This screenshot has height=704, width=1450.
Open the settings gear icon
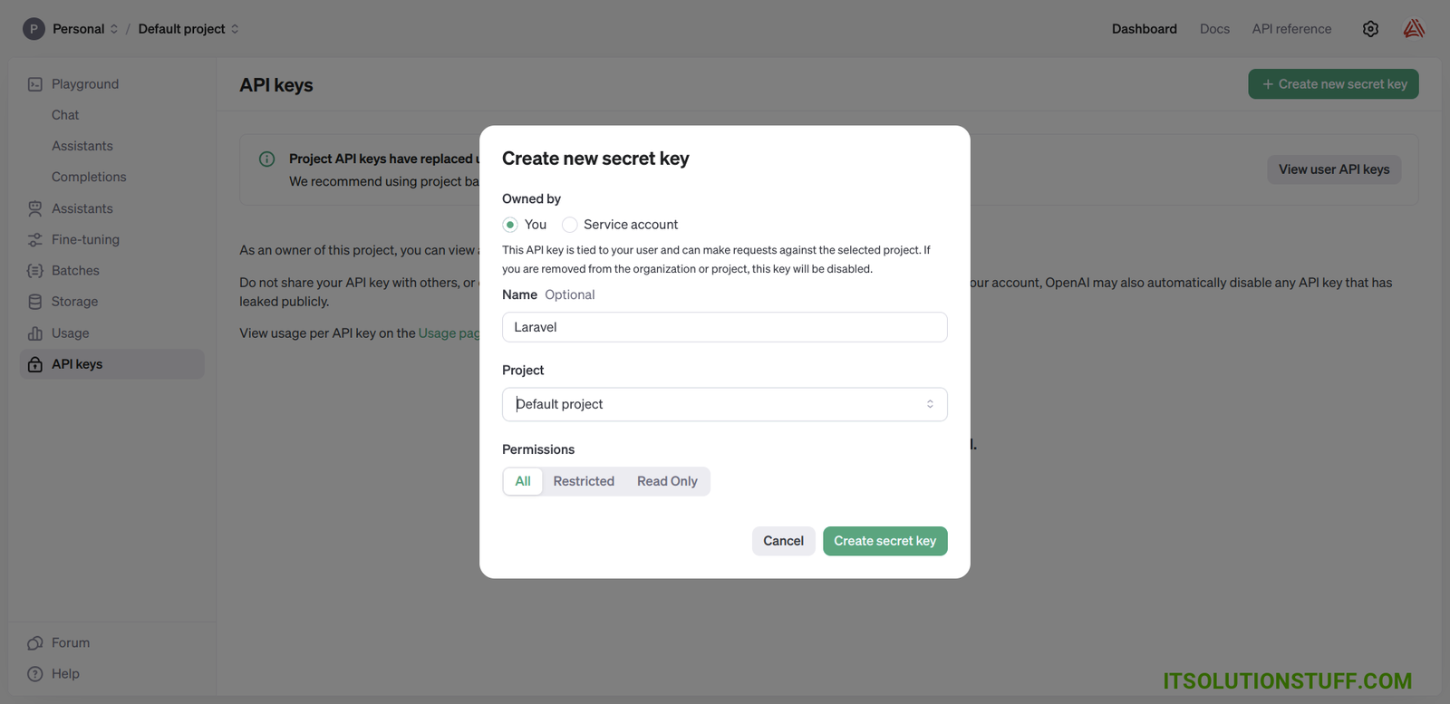[1370, 29]
